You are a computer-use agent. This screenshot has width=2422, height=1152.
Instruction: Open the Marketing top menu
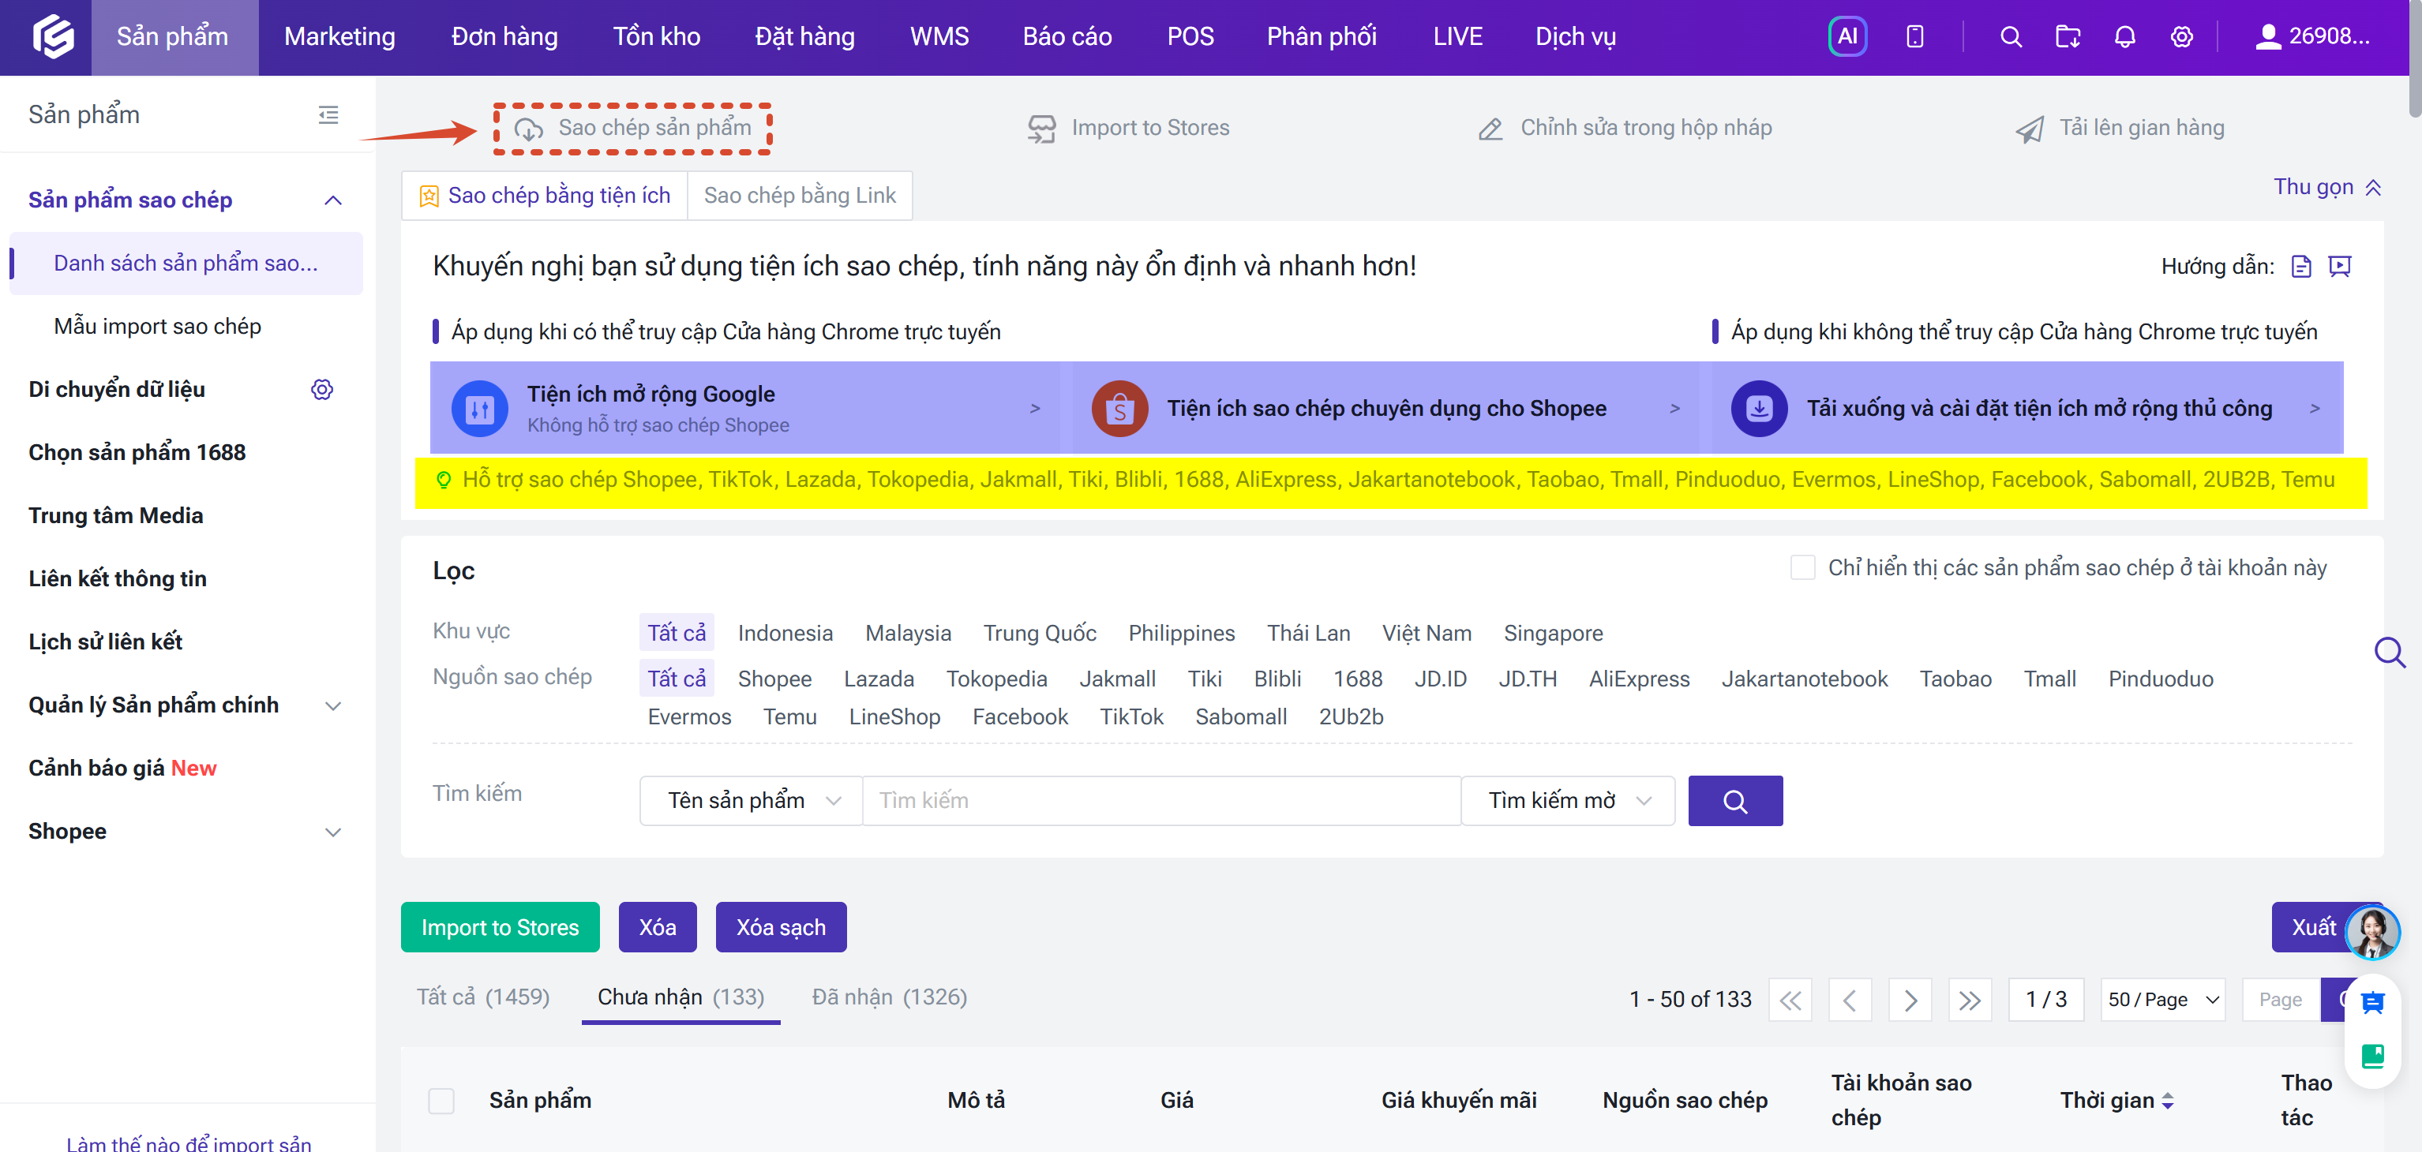pyautogui.click(x=339, y=36)
